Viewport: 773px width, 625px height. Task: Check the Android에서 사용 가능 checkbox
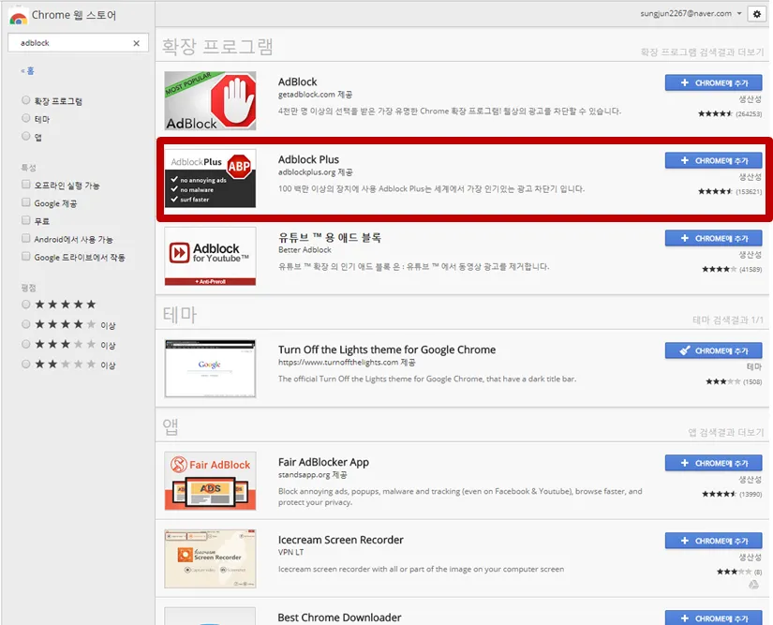click(25, 238)
